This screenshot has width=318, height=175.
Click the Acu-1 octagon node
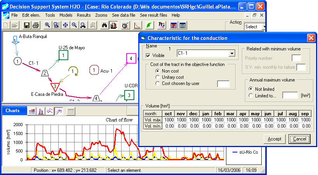click(x=94, y=70)
